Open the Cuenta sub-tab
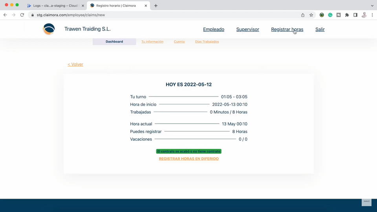The image size is (377, 212). coord(179,42)
